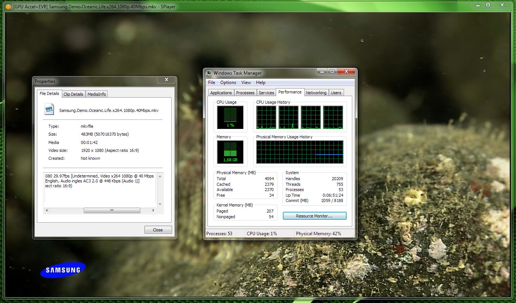The image size is (516, 303).
Task: Click the Samsung logo on the video
Action: pos(63,270)
